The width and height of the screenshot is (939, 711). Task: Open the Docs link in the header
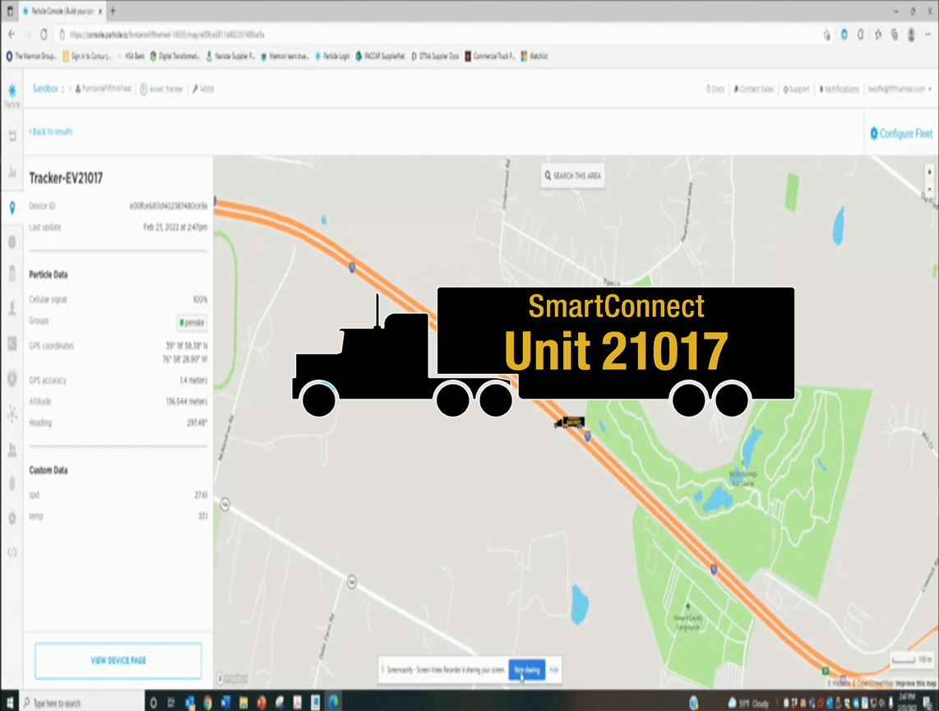pos(715,89)
